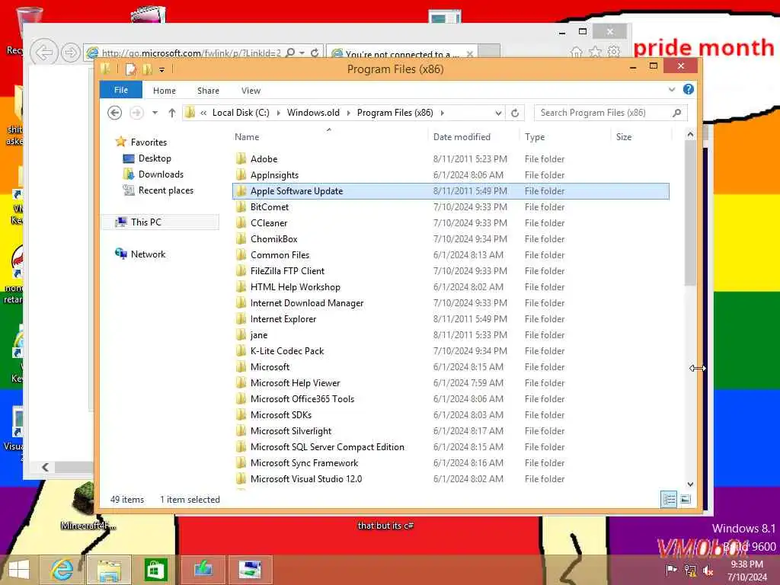Select the CCleaner folder icon
780x585 pixels.
coord(241,223)
